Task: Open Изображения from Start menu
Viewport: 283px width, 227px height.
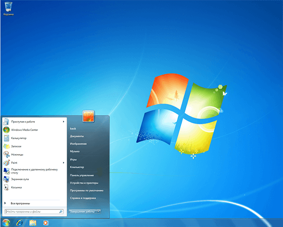Action: (78, 144)
